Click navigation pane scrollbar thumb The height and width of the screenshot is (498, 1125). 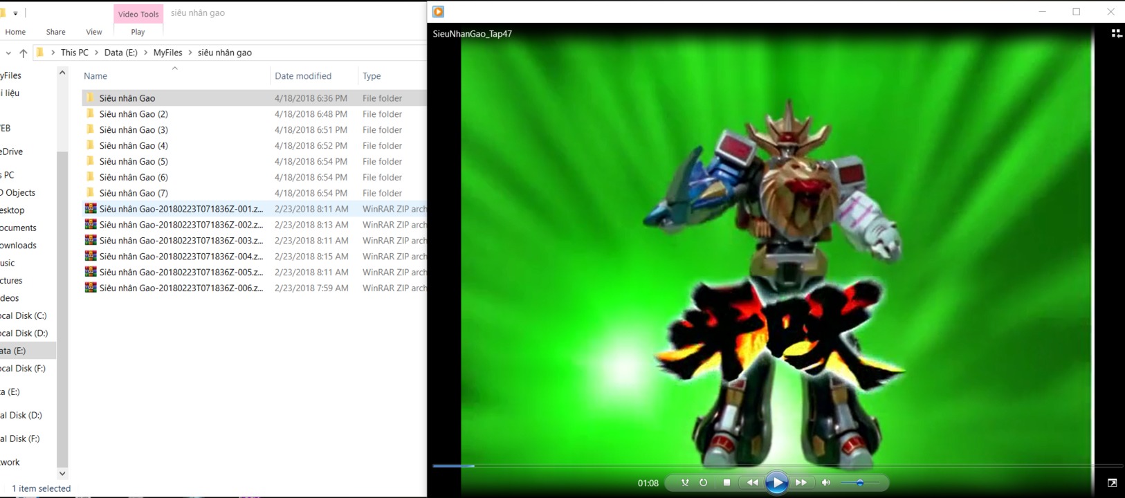point(62,308)
